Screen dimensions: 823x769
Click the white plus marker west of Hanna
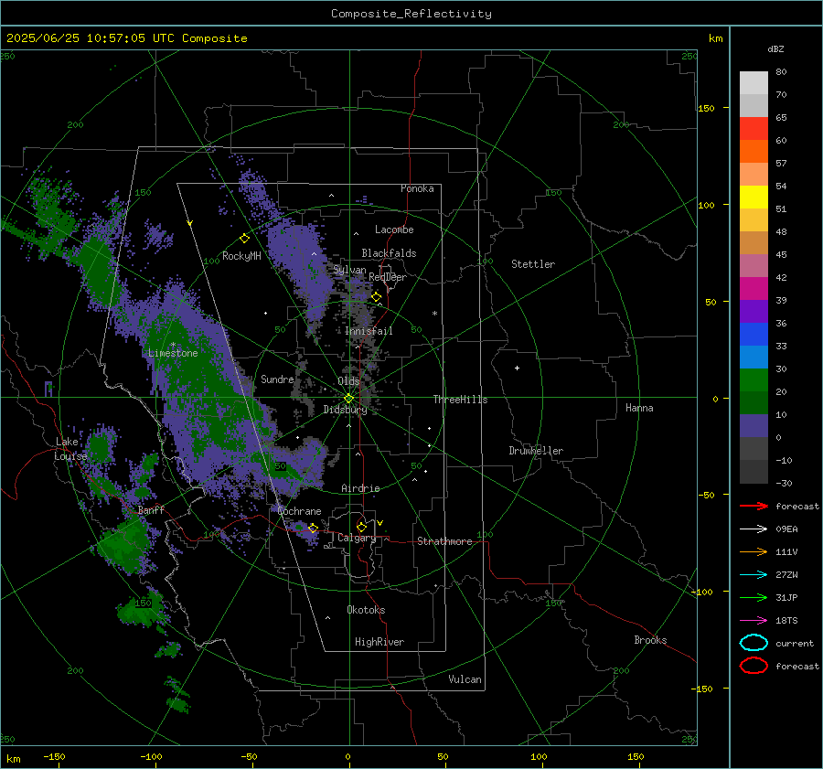tap(517, 368)
